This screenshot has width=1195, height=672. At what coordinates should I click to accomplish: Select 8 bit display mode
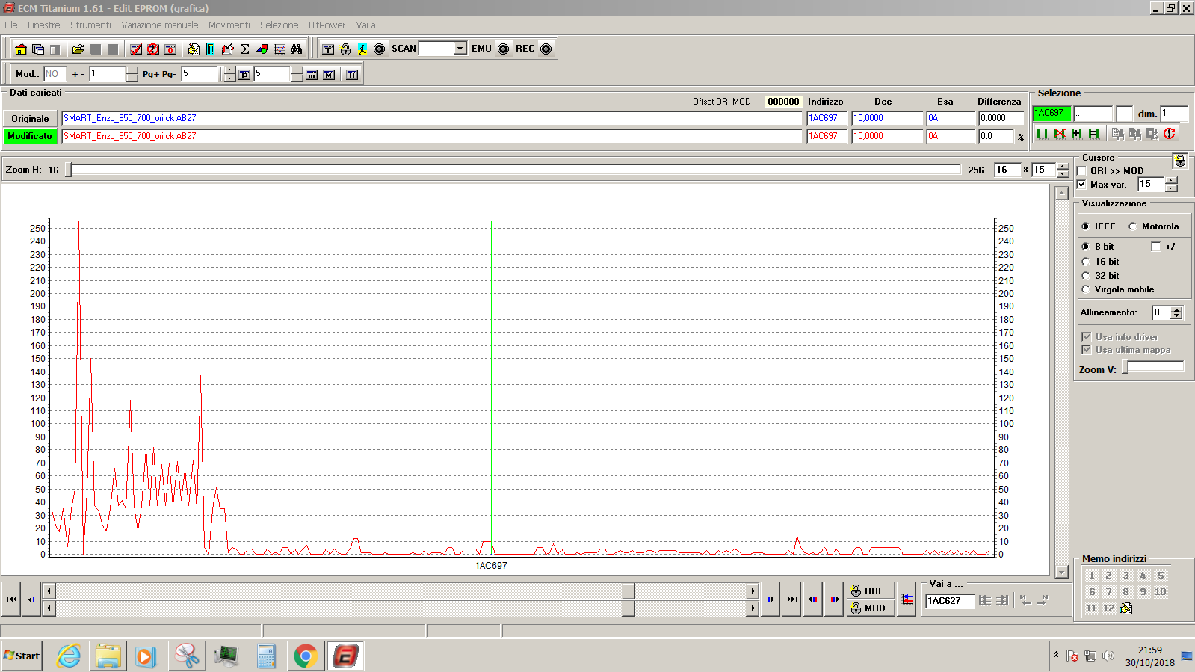tap(1086, 247)
